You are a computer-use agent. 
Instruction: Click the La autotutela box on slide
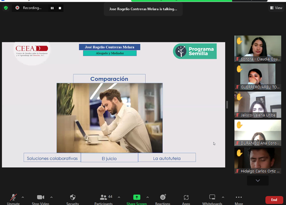coord(167,157)
